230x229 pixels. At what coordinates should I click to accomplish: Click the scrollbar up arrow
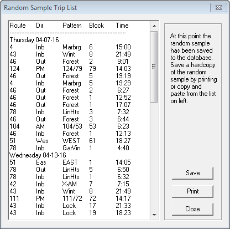(154, 26)
